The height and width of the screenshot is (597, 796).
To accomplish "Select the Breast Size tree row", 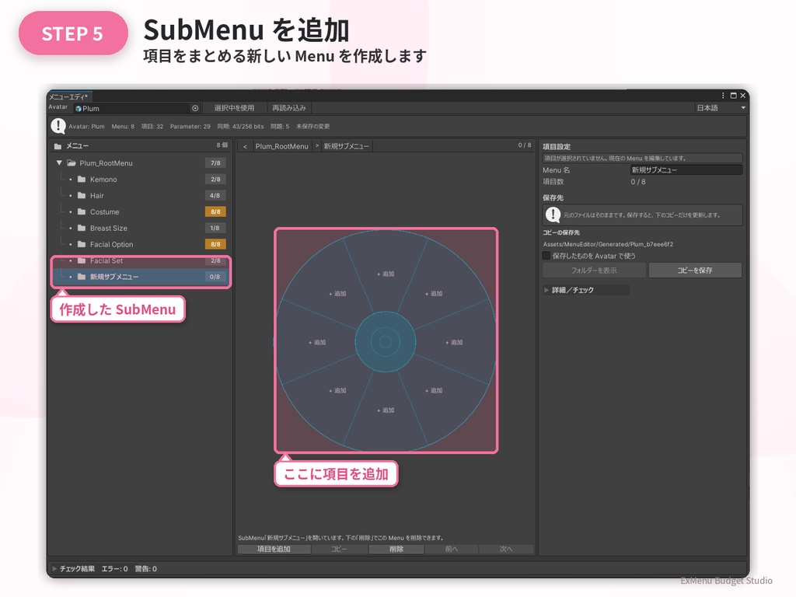I will pyautogui.click(x=141, y=228).
